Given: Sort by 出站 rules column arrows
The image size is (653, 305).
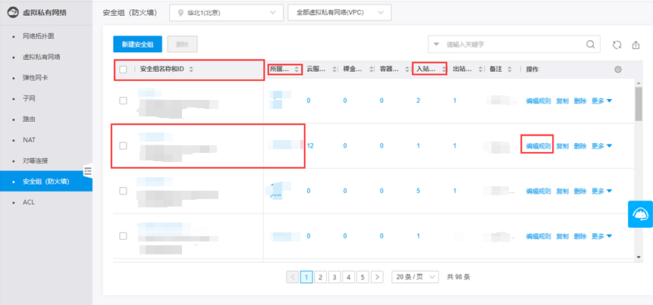Looking at the screenshot, I should click(x=480, y=70).
